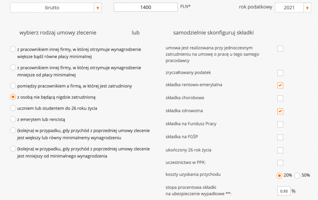Uncheck 'składka rentowo-emerytalna' checkbox
Image resolution: width=318 pixels, height=200 pixels.
pyautogui.click(x=280, y=85)
